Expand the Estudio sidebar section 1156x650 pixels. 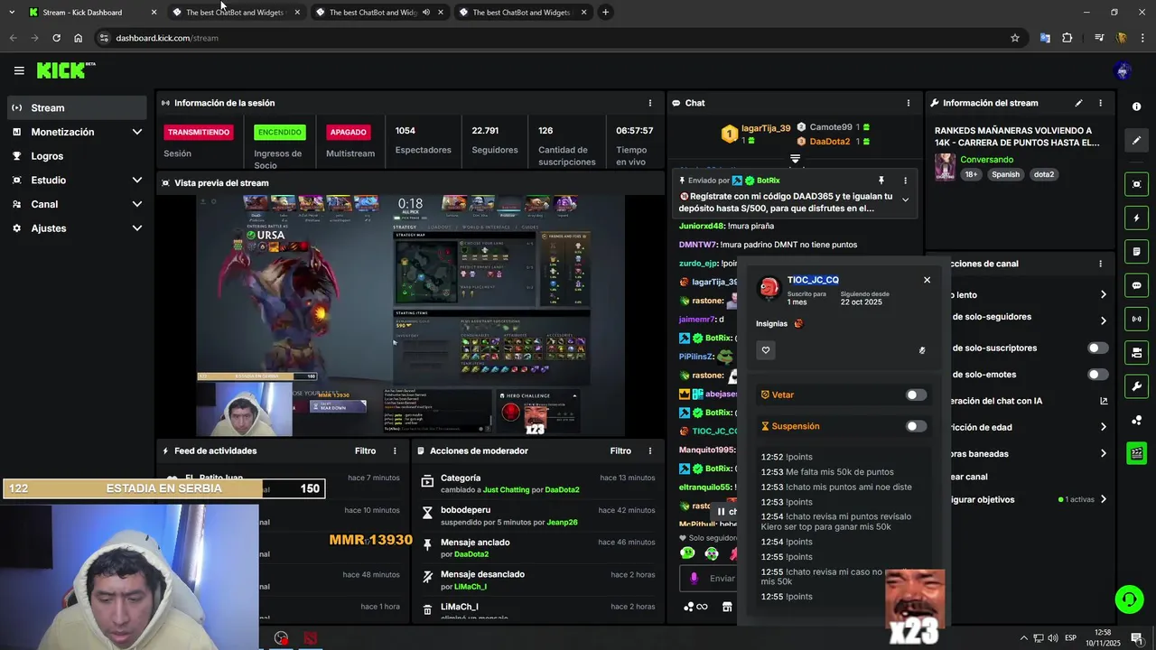point(136,180)
